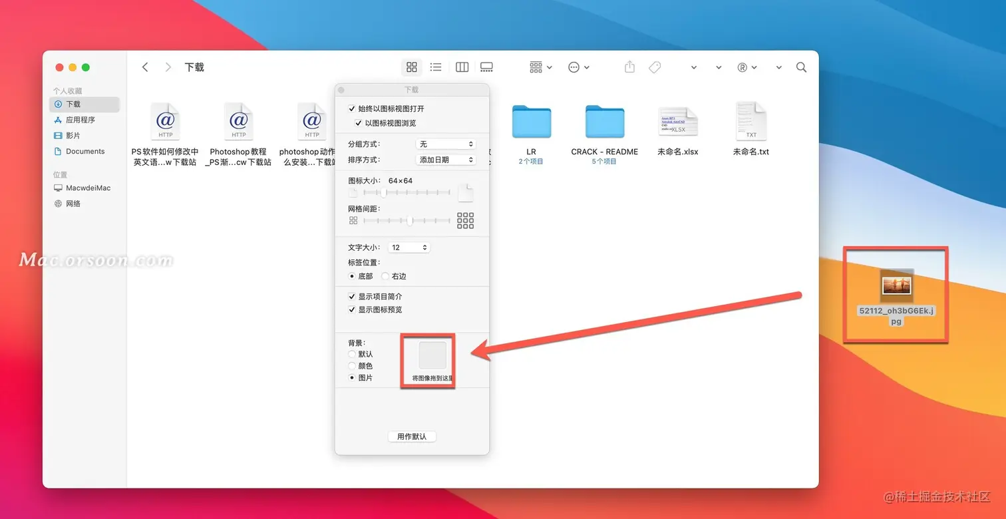Open the chevron menu right of tag icon
The height and width of the screenshot is (519, 1006).
pos(694,68)
